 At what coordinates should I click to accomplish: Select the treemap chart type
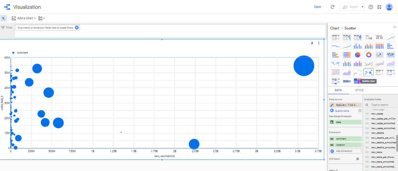coord(358,81)
